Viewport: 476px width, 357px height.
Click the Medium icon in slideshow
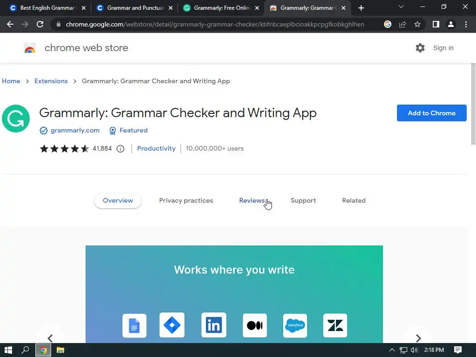click(x=255, y=325)
